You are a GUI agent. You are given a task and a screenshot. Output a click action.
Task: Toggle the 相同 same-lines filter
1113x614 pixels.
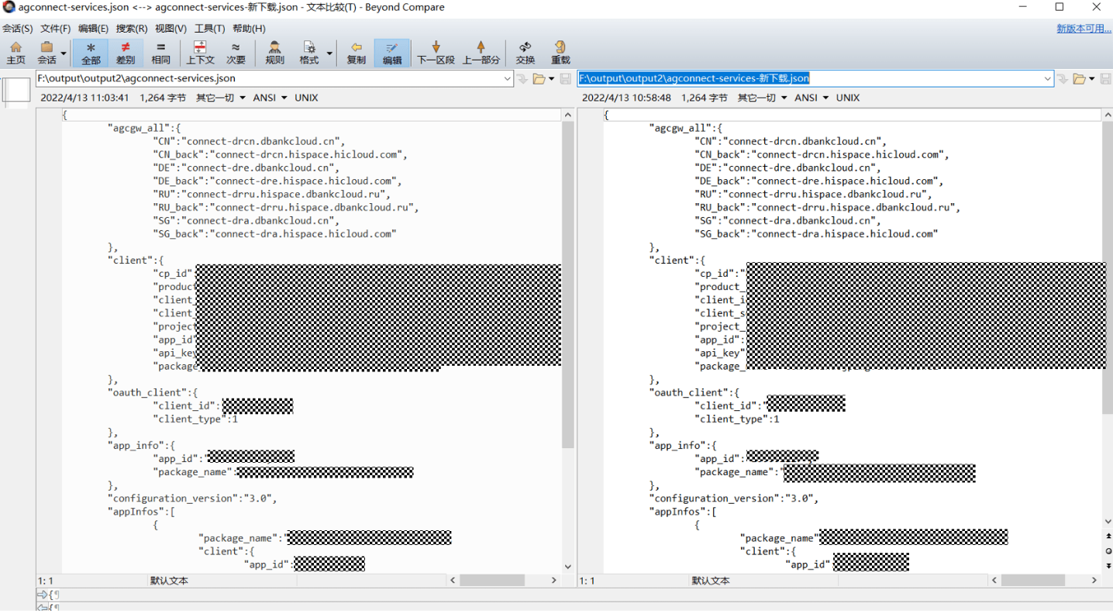point(160,53)
